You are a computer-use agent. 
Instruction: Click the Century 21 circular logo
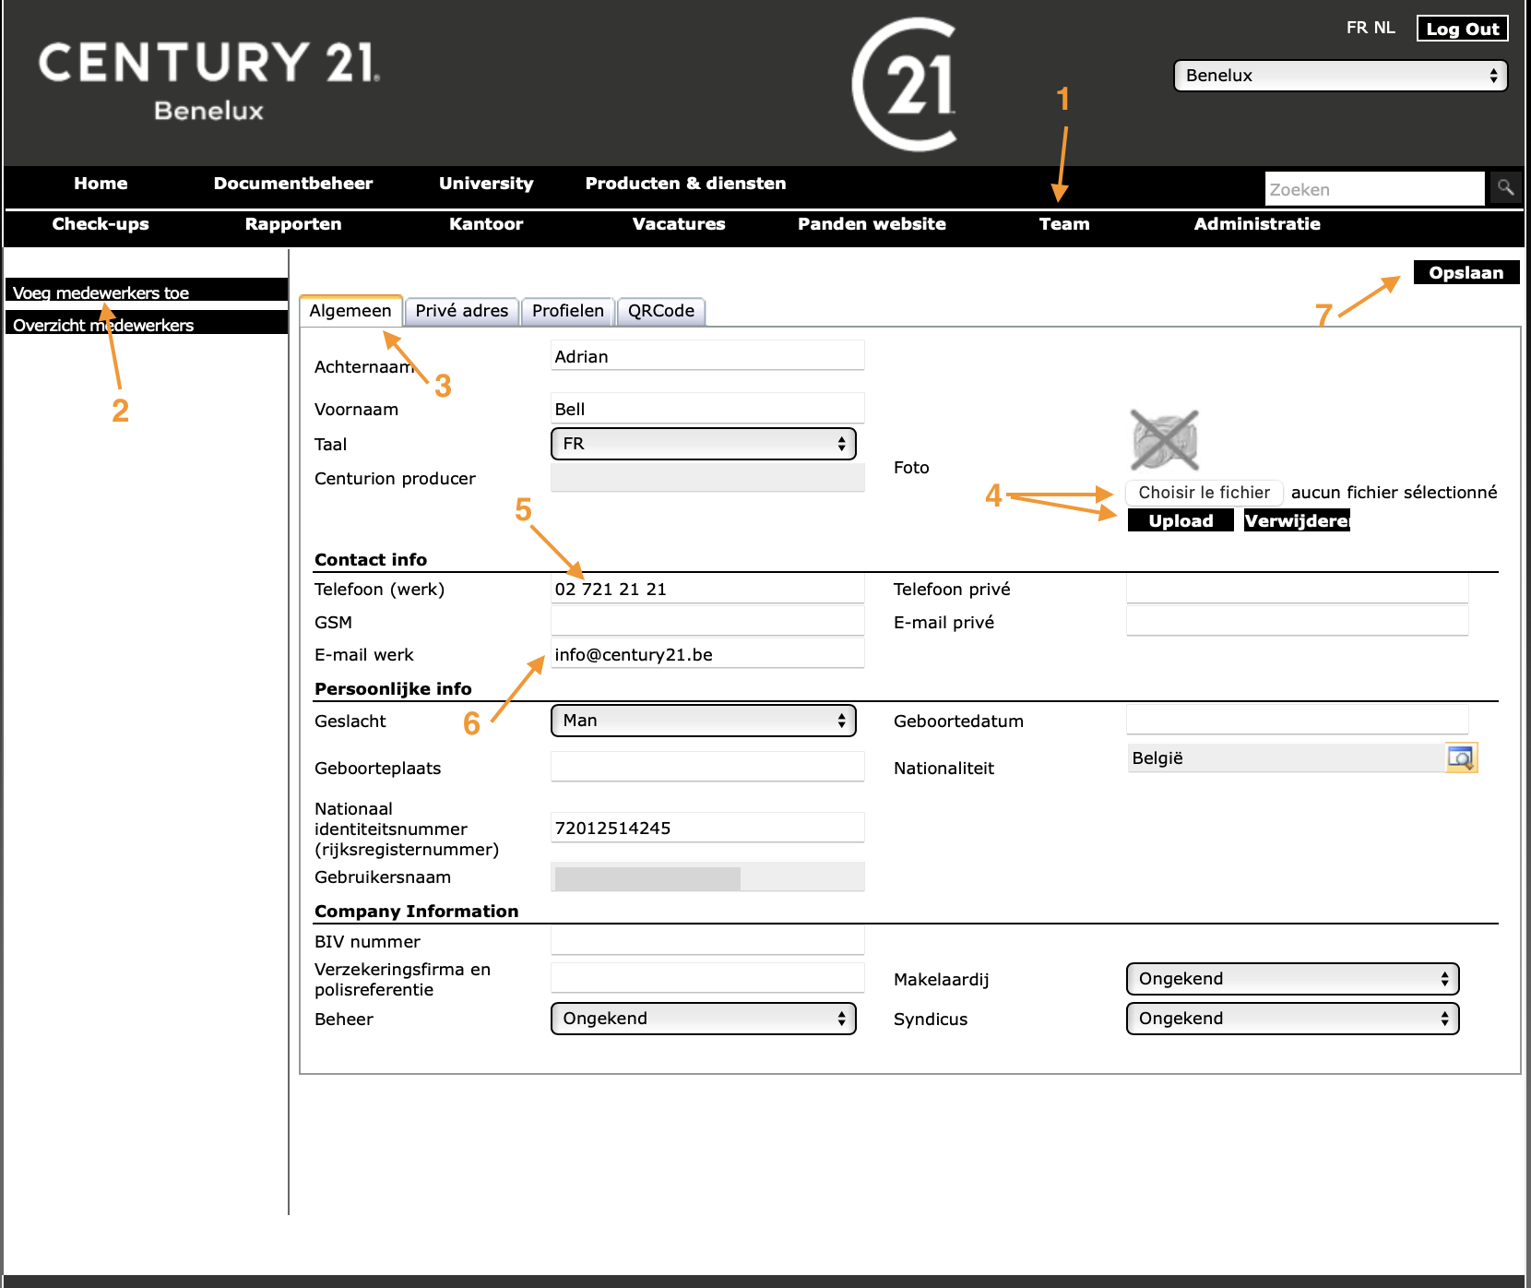[x=906, y=85]
